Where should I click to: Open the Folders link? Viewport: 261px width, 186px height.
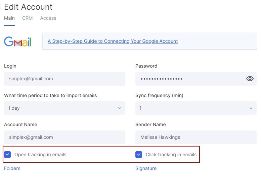12,168
